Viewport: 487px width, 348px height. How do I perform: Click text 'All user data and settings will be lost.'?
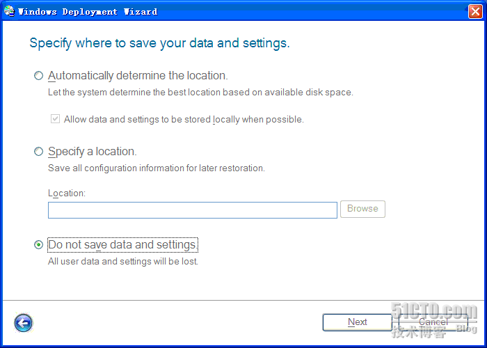(x=123, y=261)
